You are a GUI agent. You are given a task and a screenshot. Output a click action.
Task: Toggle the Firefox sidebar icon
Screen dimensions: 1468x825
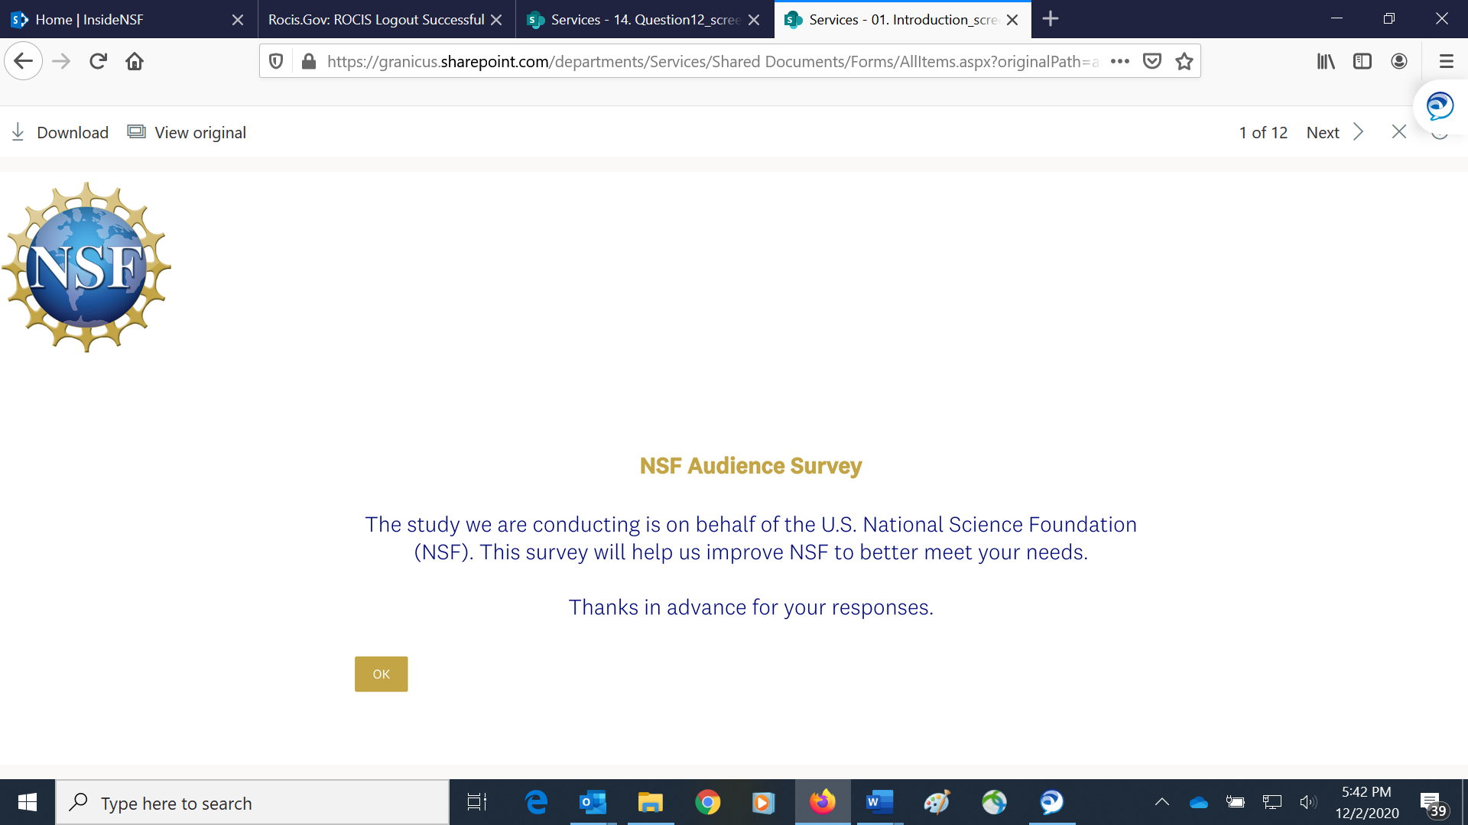click(x=1362, y=61)
